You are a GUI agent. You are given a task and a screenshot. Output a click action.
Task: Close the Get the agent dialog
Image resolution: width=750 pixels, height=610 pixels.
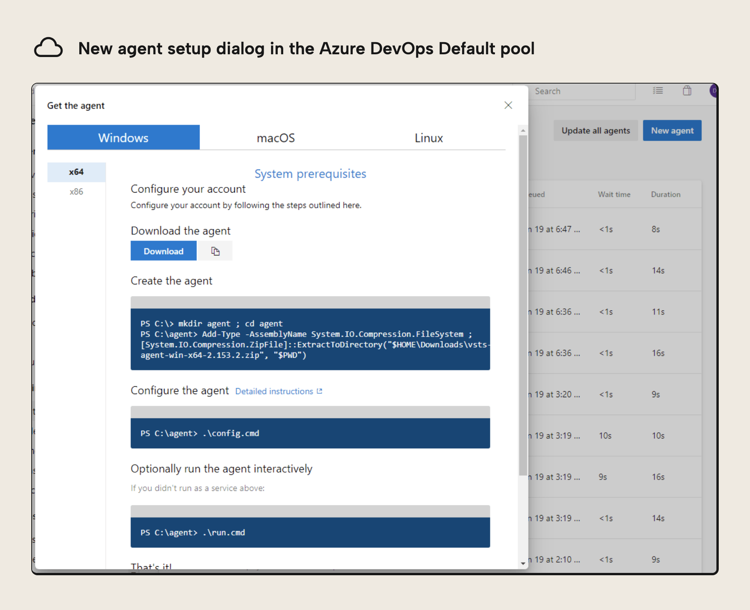(508, 105)
